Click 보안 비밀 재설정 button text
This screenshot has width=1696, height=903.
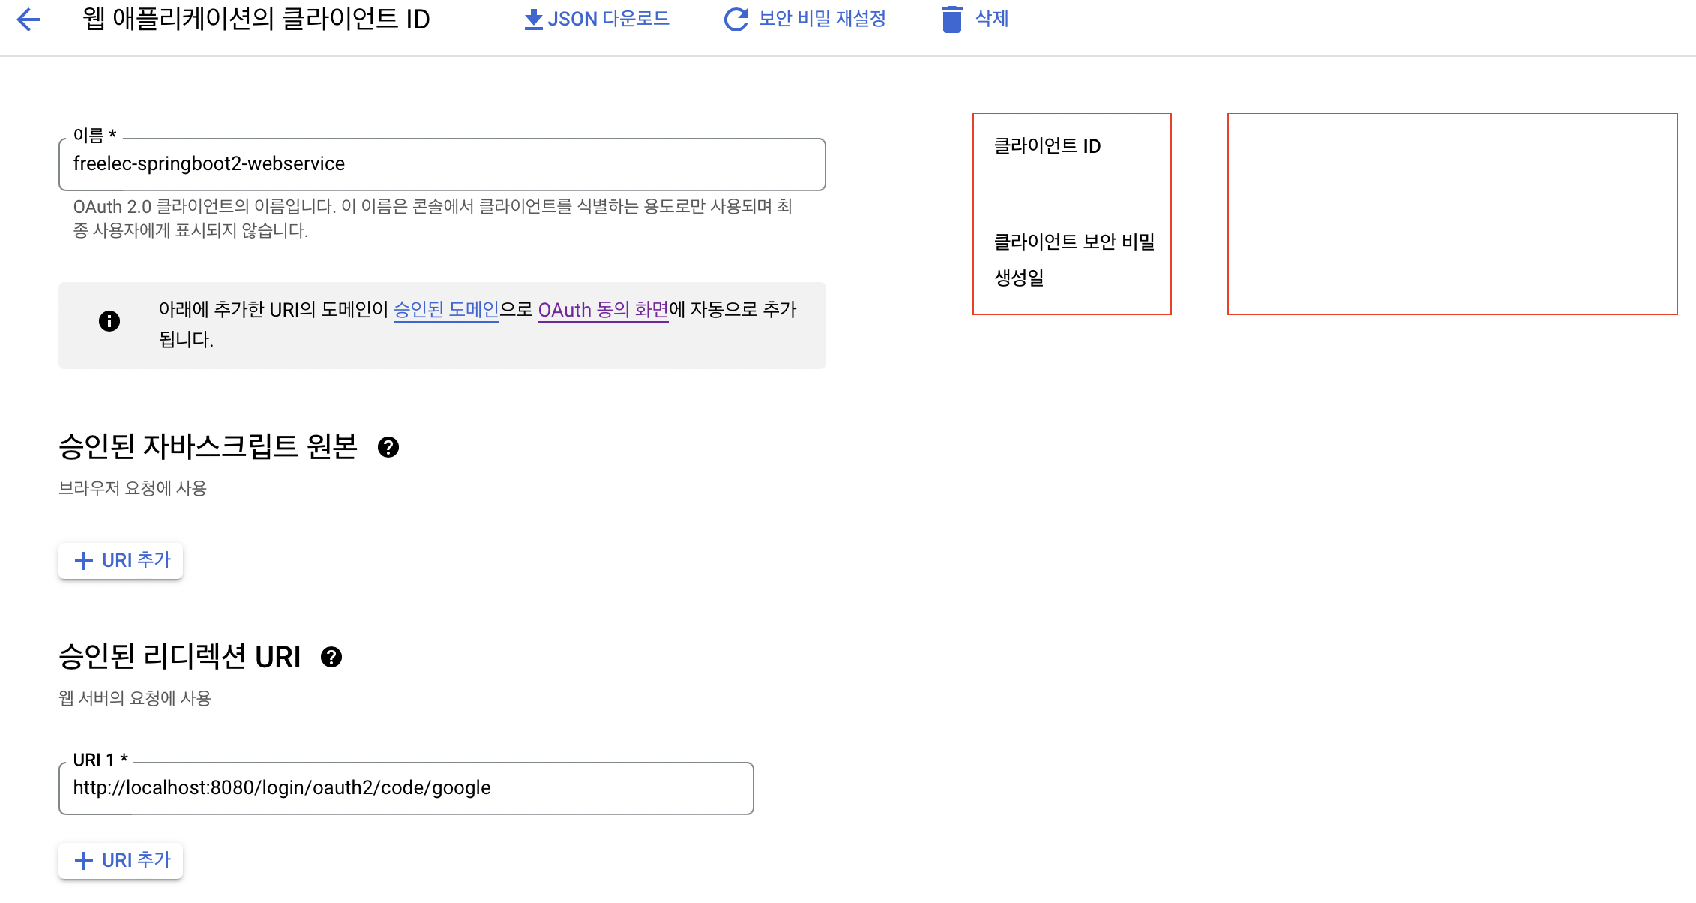click(822, 19)
